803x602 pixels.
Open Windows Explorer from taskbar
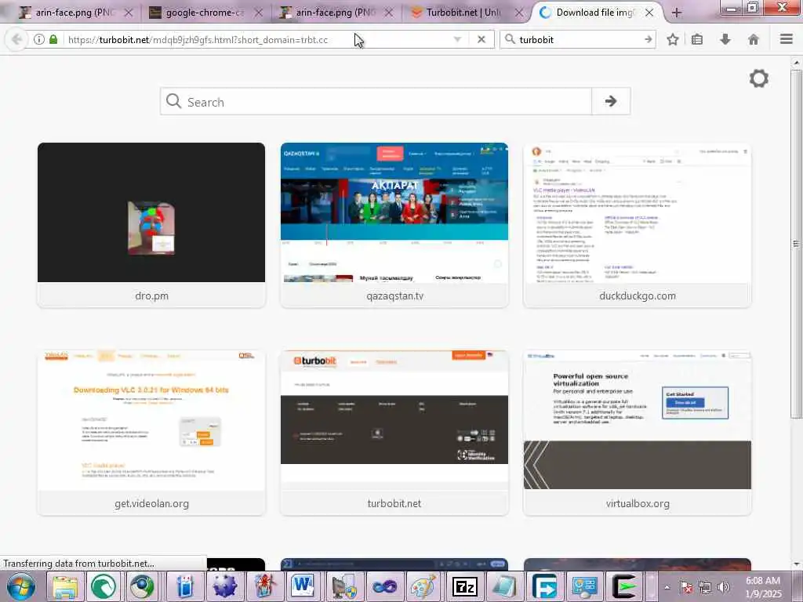[65, 586]
